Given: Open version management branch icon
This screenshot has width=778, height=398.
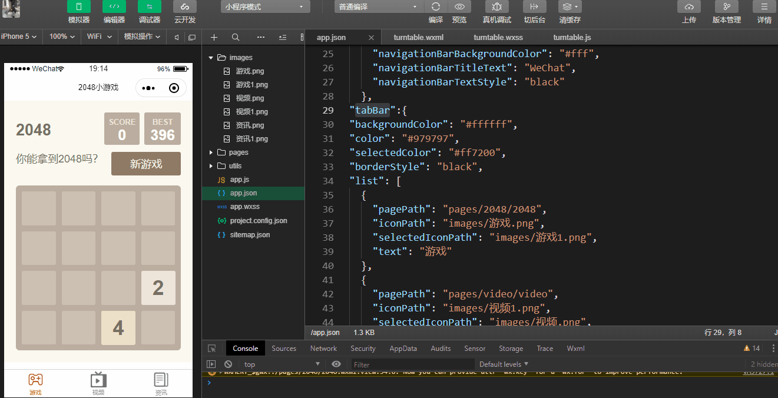Looking at the screenshot, I should pyautogui.click(x=726, y=6).
